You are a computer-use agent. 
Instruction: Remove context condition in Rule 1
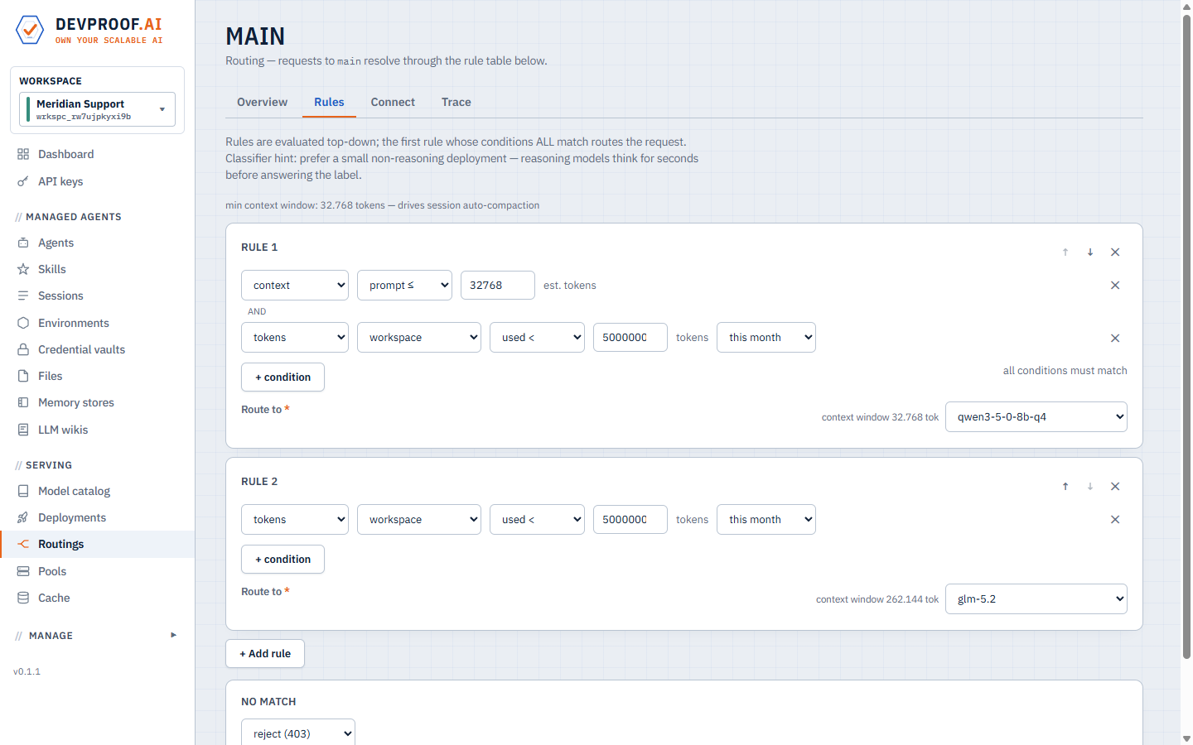pos(1115,286)
